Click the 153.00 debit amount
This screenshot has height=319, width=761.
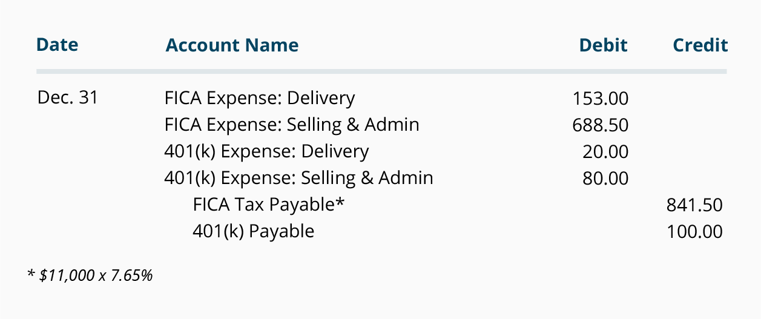[x=600, y=98]
